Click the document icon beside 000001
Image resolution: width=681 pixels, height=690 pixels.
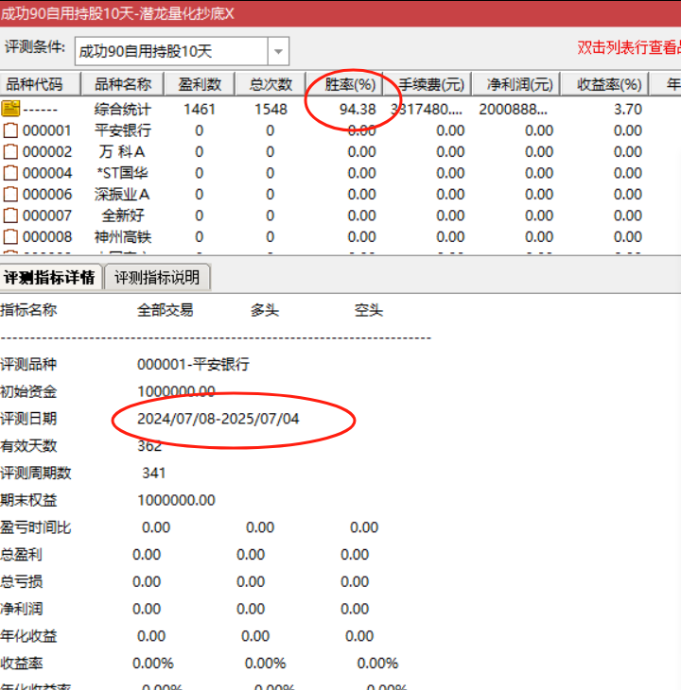(10, 130)
